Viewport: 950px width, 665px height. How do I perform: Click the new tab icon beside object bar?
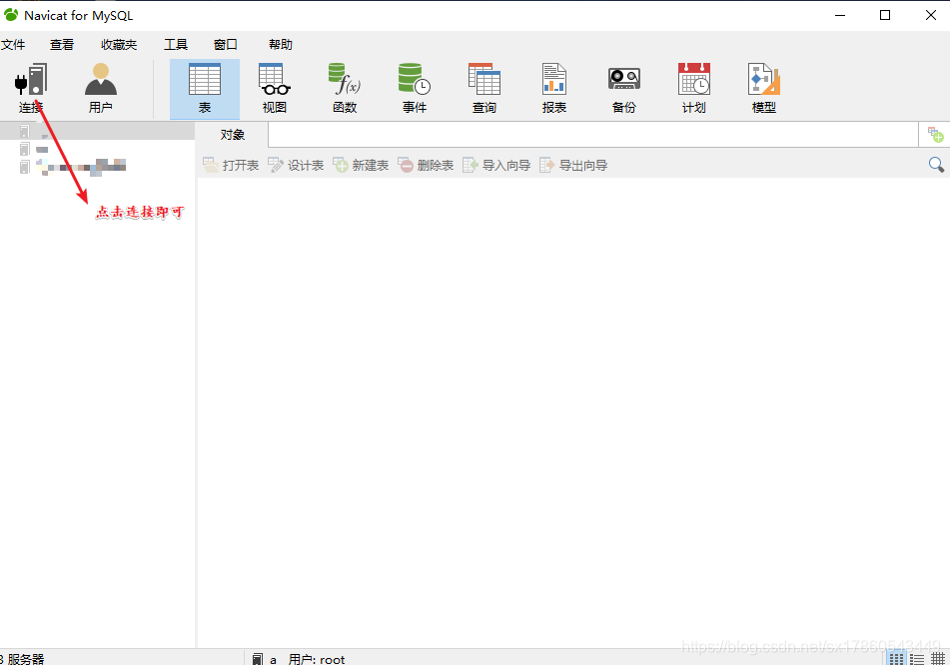(x=935, y=134)
